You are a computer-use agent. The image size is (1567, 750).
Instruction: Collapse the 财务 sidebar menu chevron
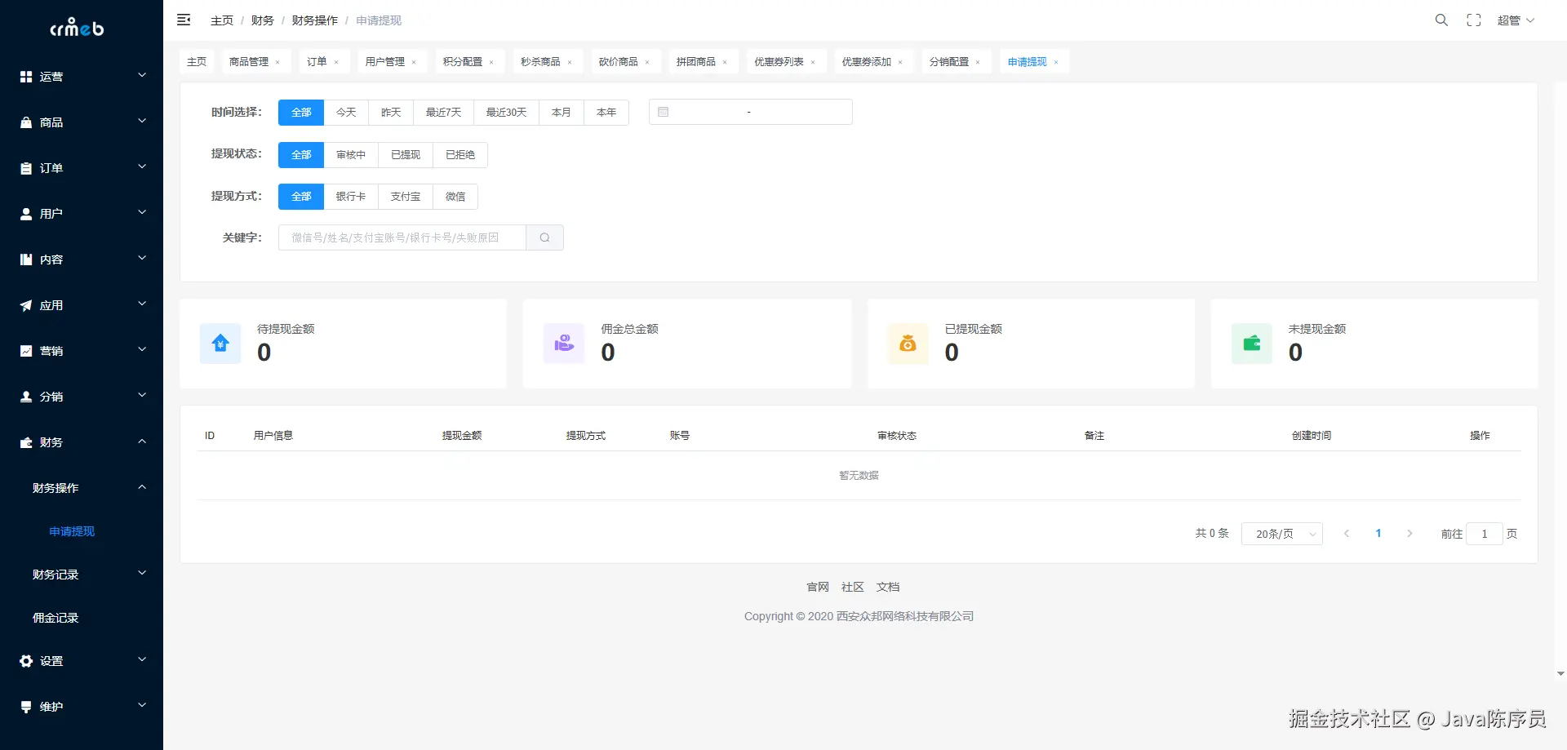pos(142,442)
